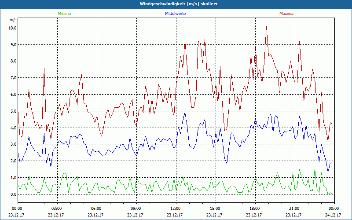This screenshot has width=352, height=220.
Task: Click the 6,0 y-axis value
Action: (13, 95)
